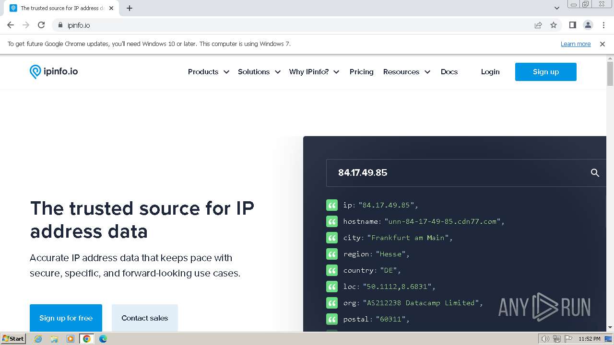This screenshot has width=614, height=345.
Task: Click the quote icon beside city field
Action: [332, 238]
